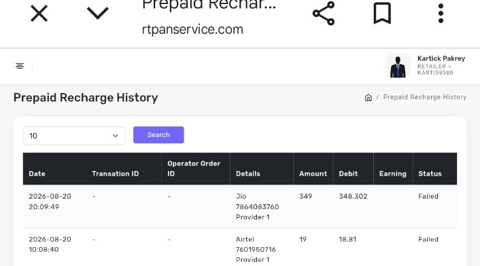Click the Prepaid Recharge History breadcrumb
Viewport: 480px width, 266px height.
(425, 97)
